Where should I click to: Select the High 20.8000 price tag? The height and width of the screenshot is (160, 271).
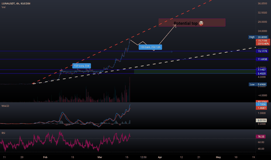pyautogui.click(x=258, y=37)
